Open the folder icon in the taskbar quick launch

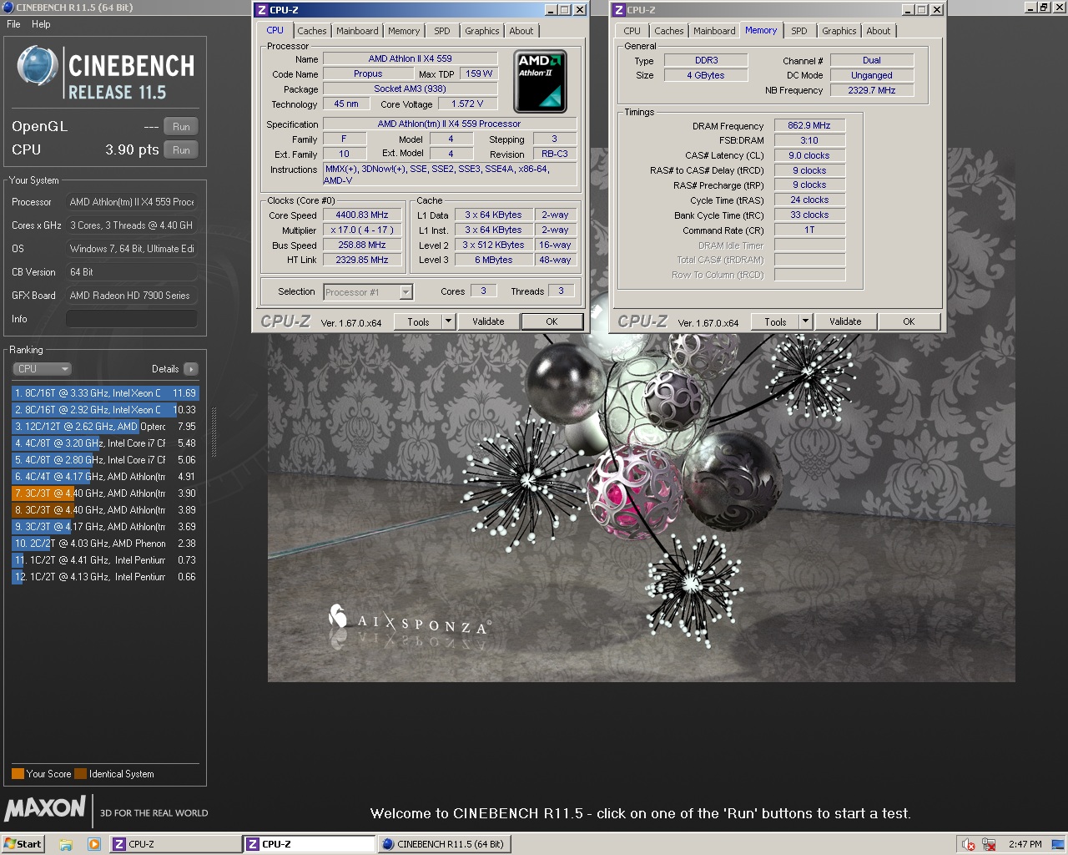(x=66, y=844)
